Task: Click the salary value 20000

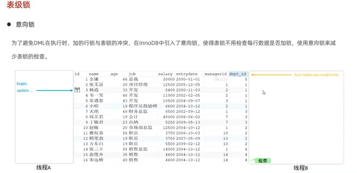Action: coord(168,79)
